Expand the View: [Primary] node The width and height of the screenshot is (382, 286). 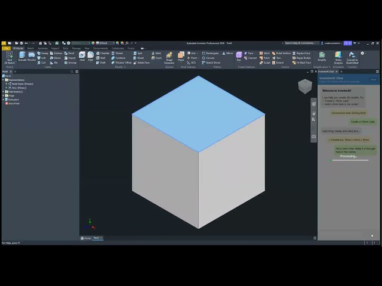[x=7, y=88]
